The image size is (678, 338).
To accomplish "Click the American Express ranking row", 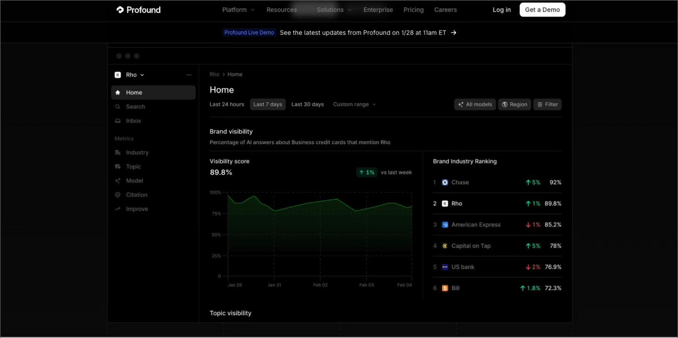I will (x=497, y=225).
